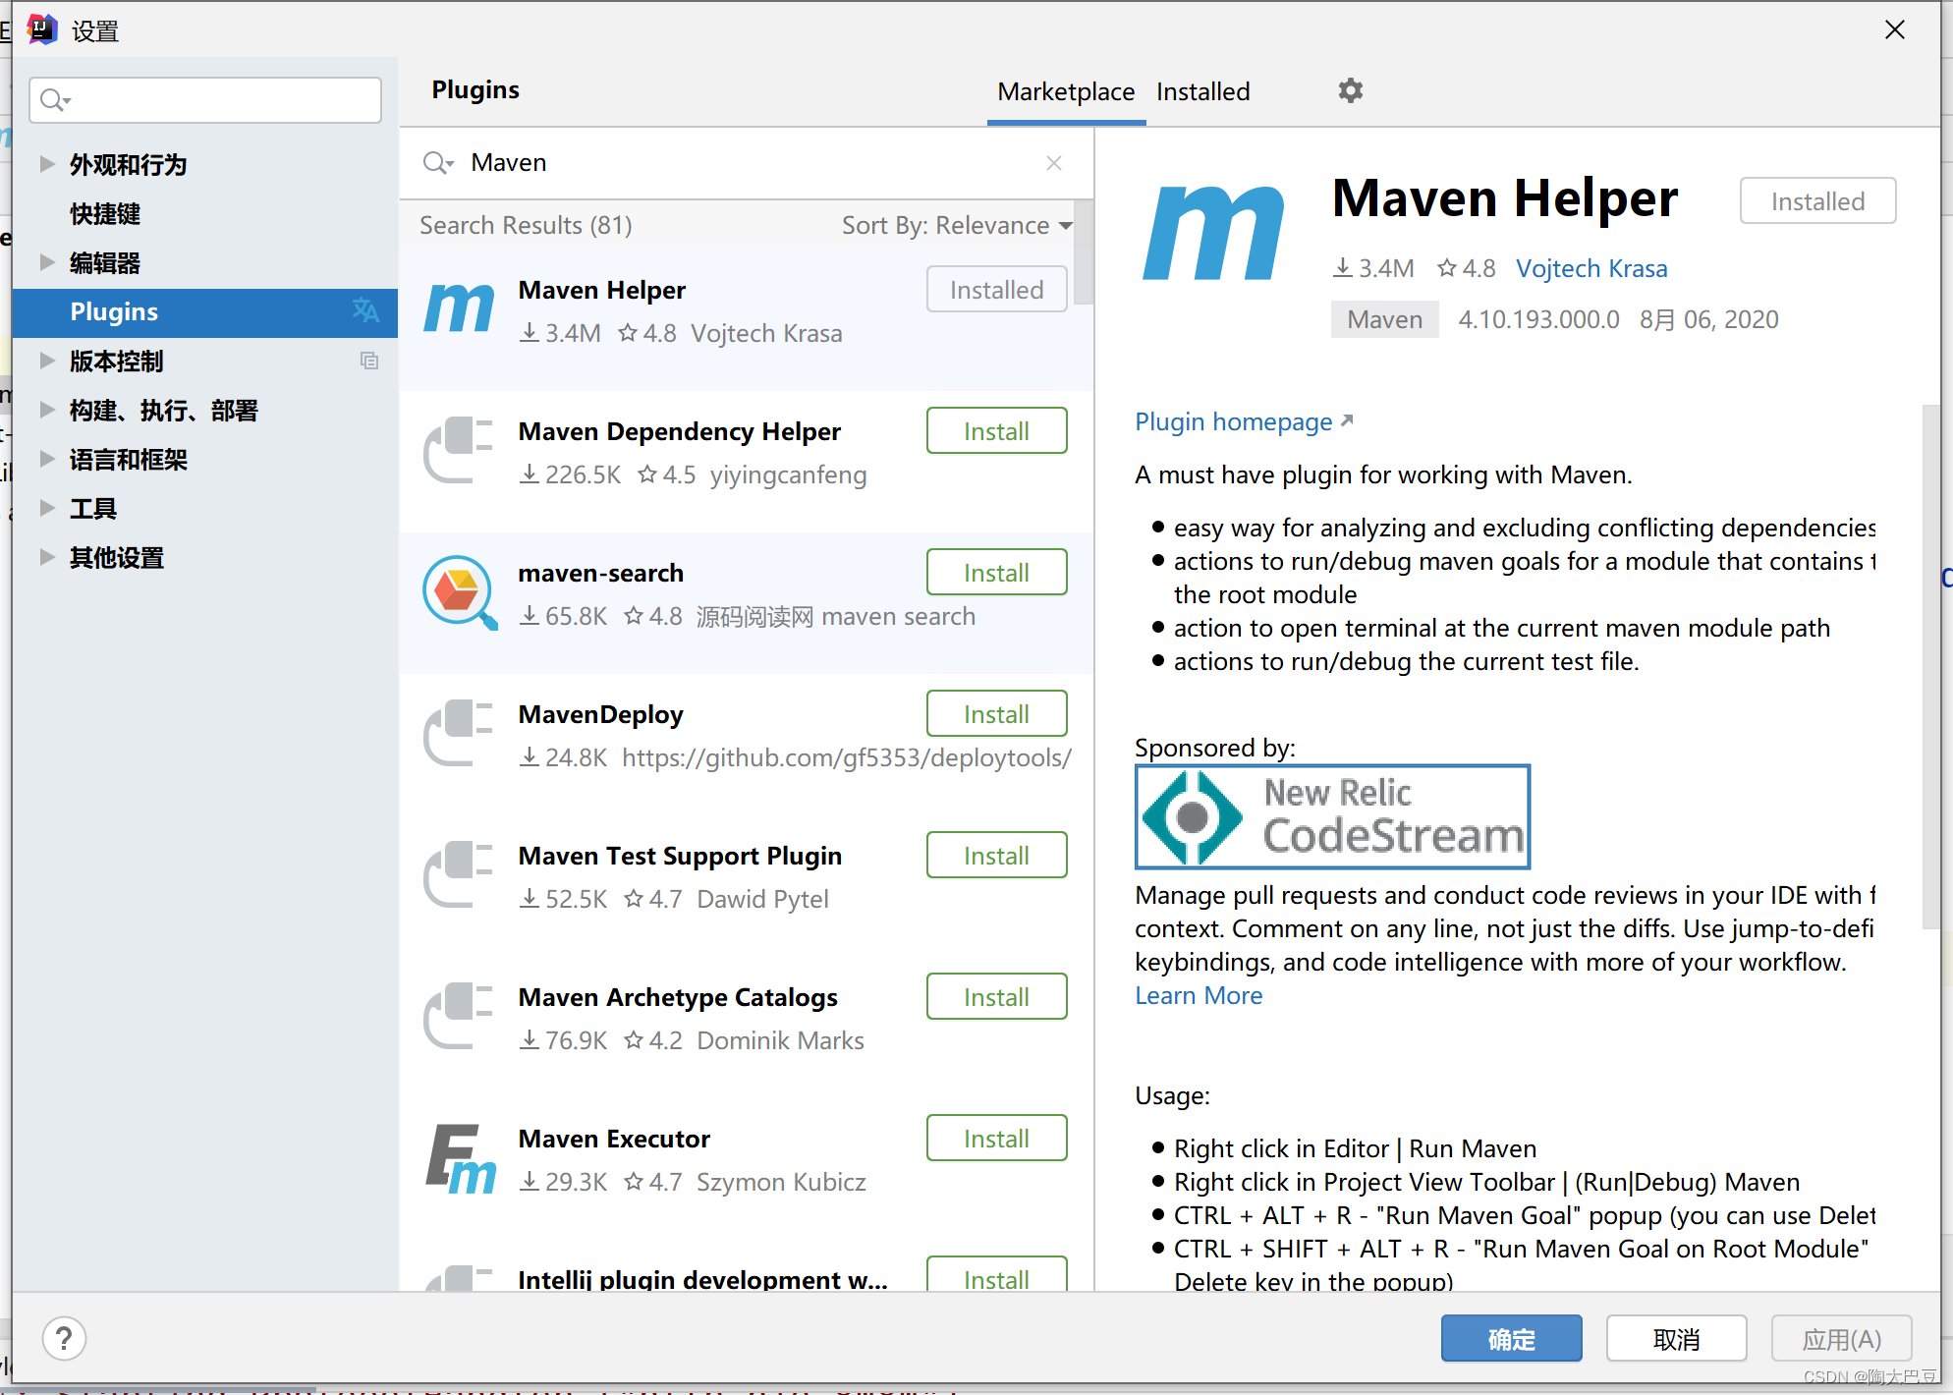Click the maven-search plugin icon
The height and width of the screenshot is (1395, 1953).
point(459,592)
